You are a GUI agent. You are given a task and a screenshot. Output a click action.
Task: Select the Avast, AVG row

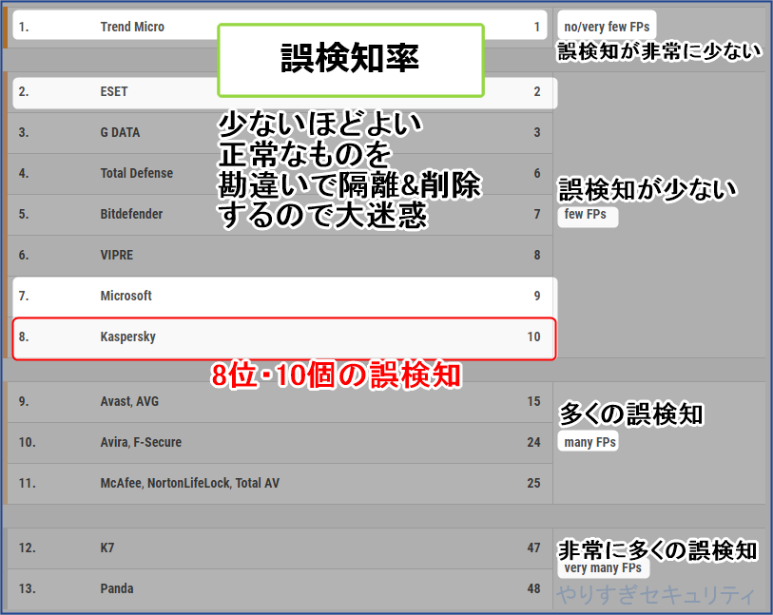point(280,402)
